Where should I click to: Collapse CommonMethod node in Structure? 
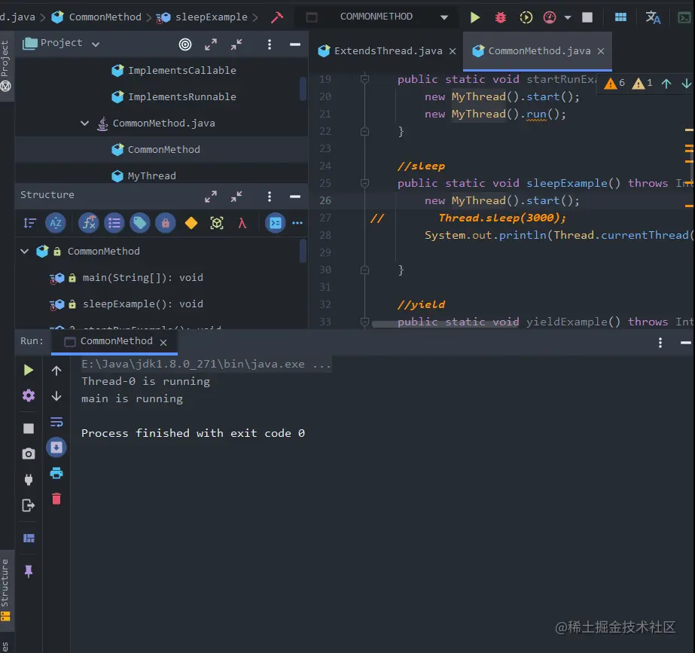25,252
